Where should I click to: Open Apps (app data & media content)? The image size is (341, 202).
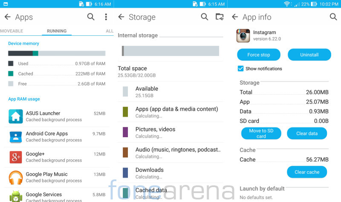pos(170,112)
